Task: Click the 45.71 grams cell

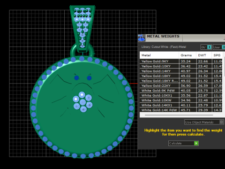Action: (x=187, y=110)
